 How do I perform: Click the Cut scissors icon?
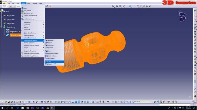14,102
